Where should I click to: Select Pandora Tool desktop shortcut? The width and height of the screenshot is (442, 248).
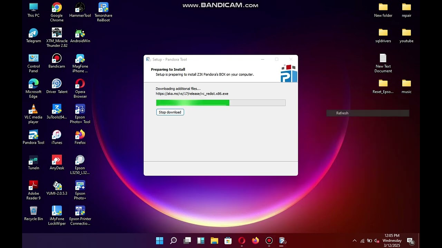pyautogui.click(x=33, y=137)
